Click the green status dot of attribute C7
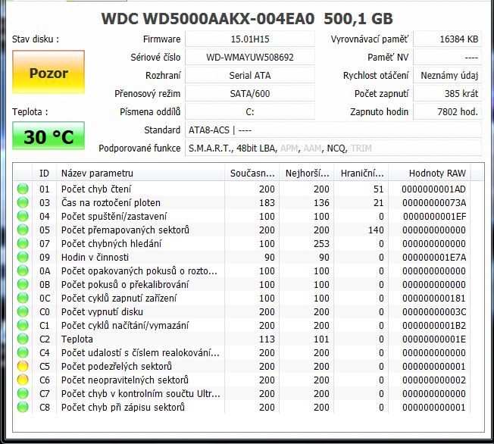This screenshot has height=444, width=494. click(x=23, y=393)
